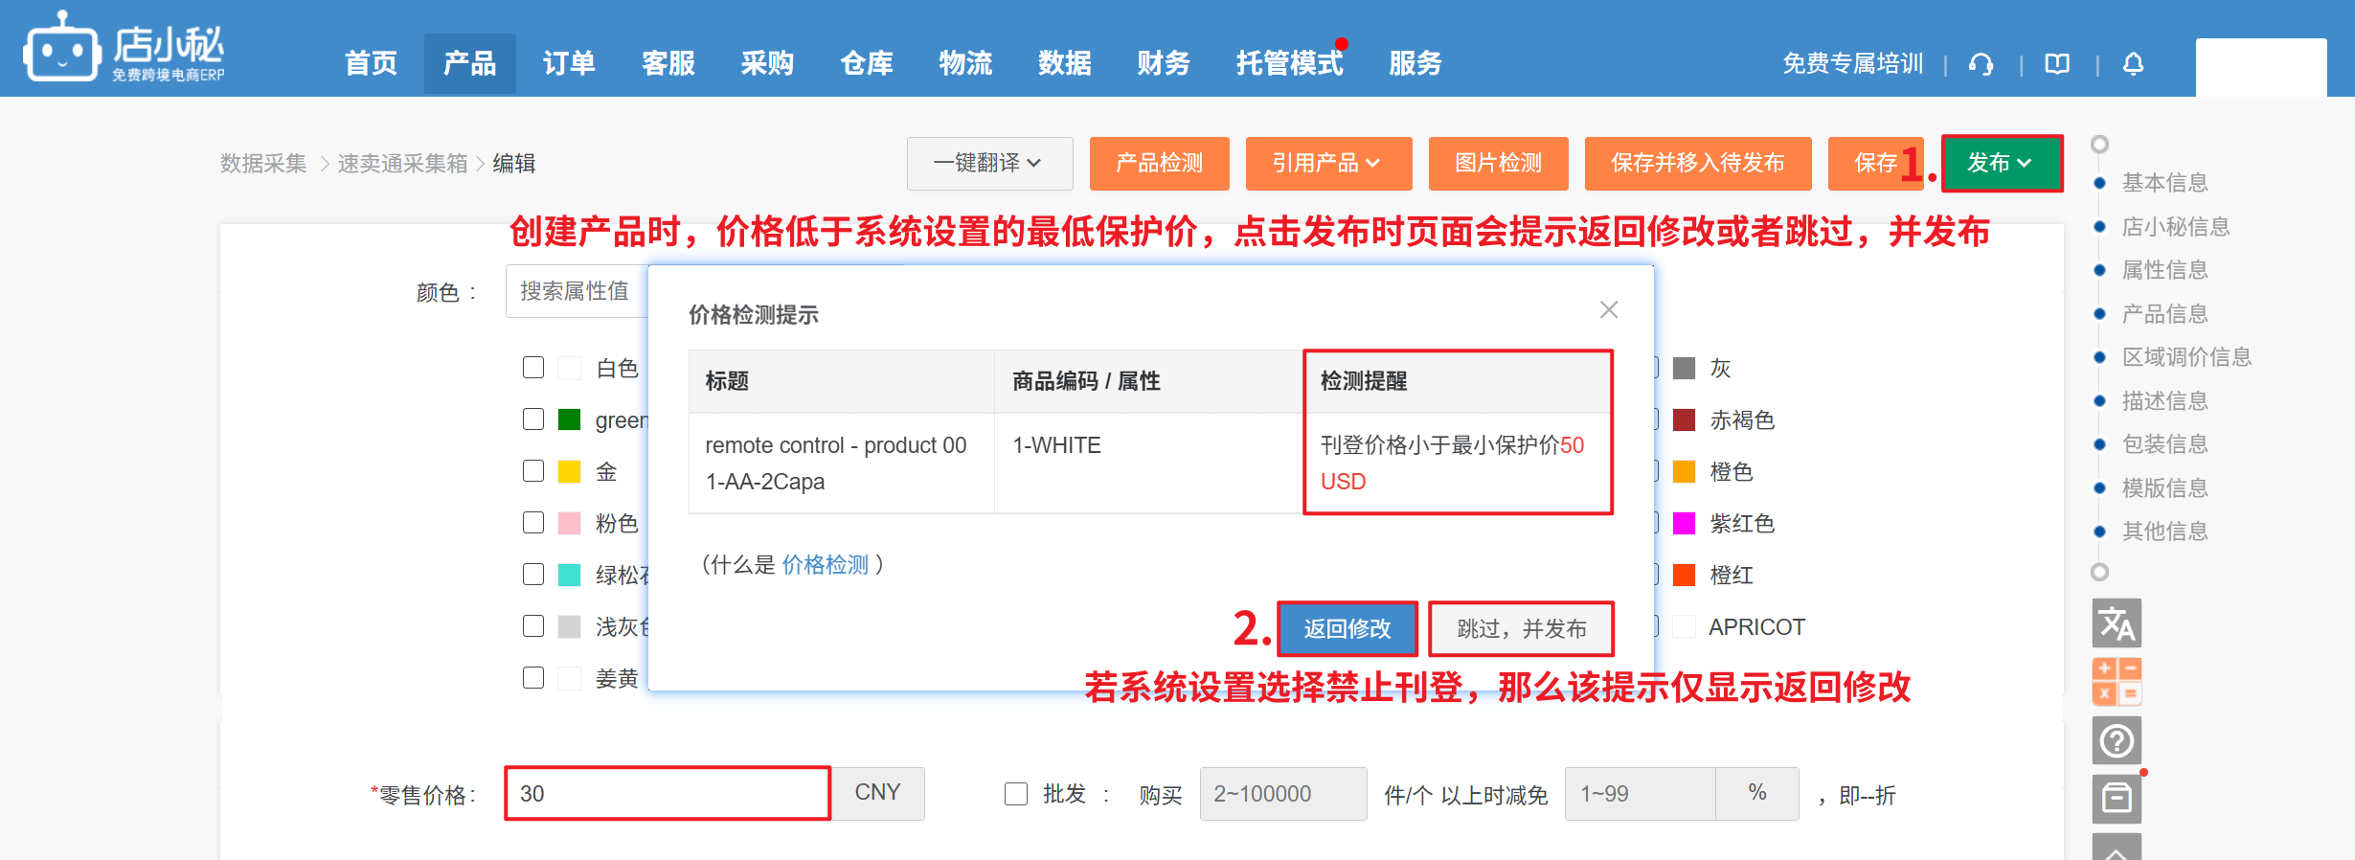Focus the 1~99 discount percent field
The height and width of the screenshot is (860, 2355).
point(1641,794)
